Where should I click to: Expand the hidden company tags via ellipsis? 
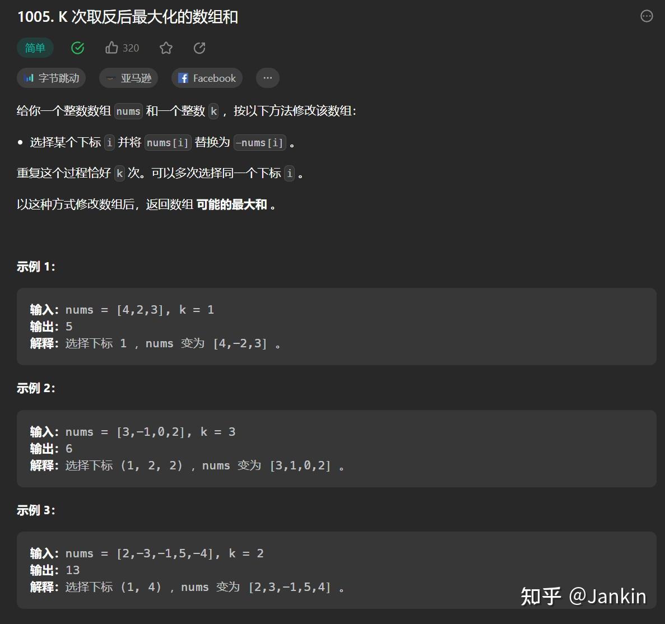(267, 78)
